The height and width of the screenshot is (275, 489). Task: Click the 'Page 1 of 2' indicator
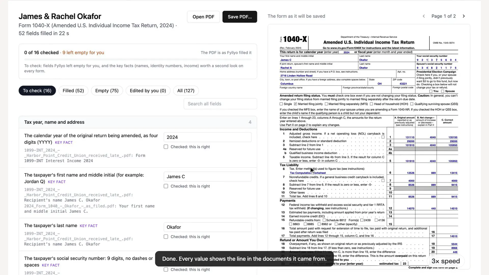(444, 16)
